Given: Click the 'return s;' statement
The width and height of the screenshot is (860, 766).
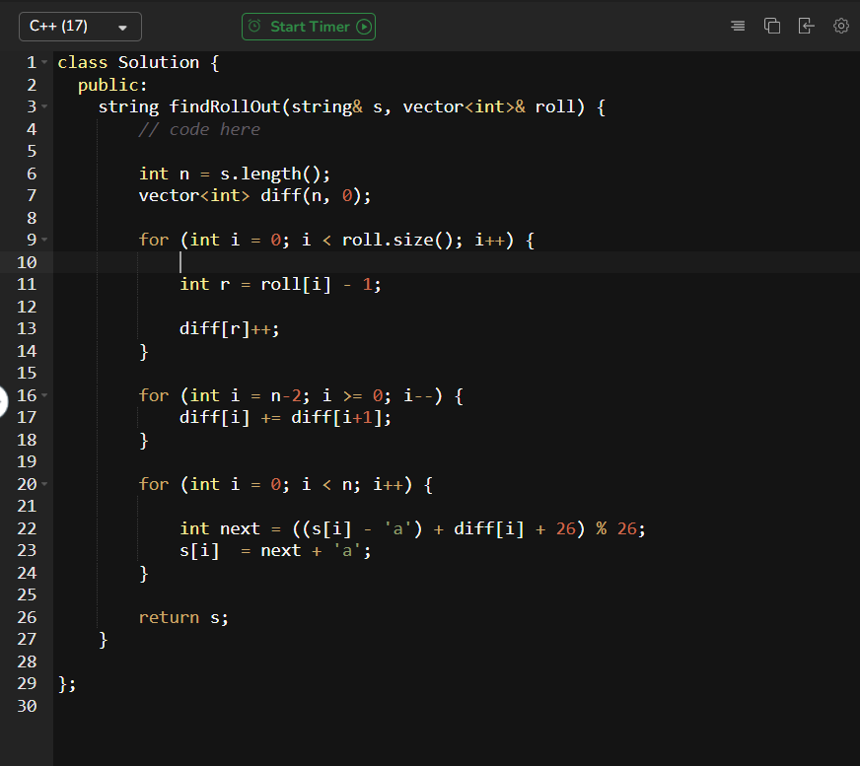Looking at the screenshot, I should click(183, 617).
